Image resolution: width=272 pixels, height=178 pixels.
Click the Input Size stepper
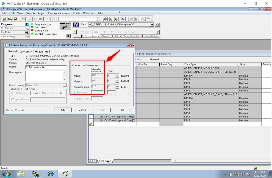tap(117, 76)
